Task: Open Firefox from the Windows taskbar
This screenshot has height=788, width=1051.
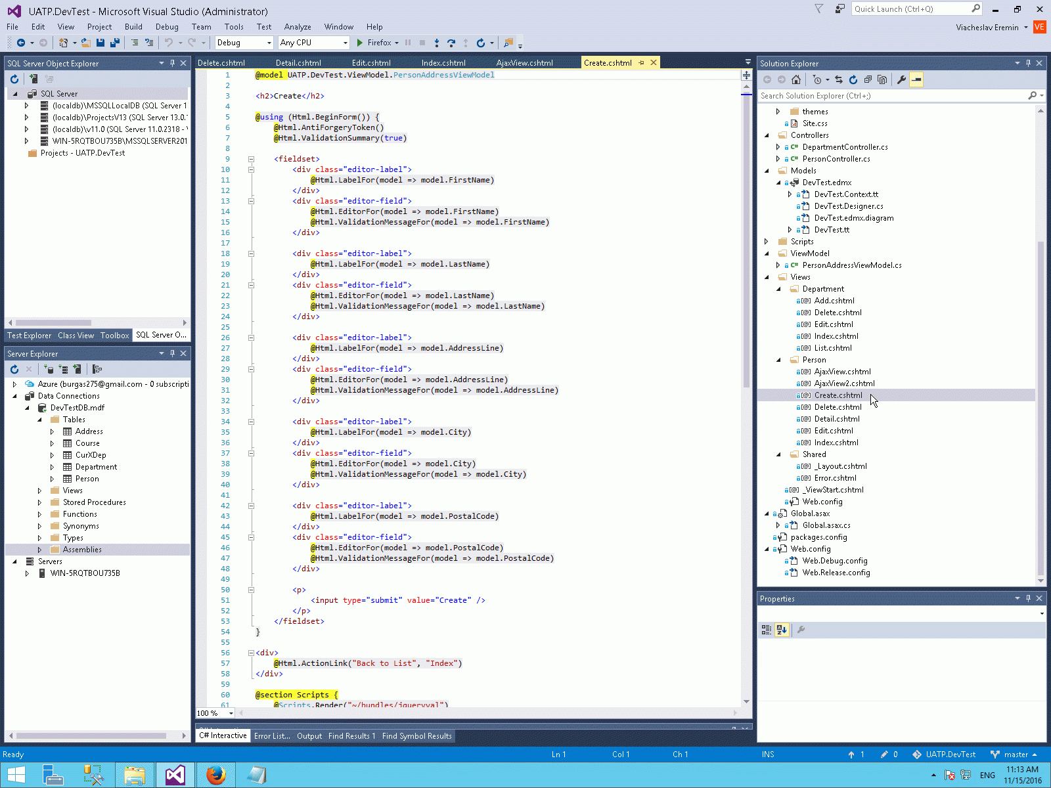Action: point(215,775)
